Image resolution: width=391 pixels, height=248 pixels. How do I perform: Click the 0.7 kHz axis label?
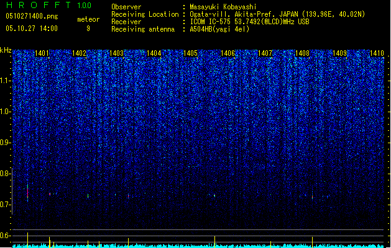5,205
